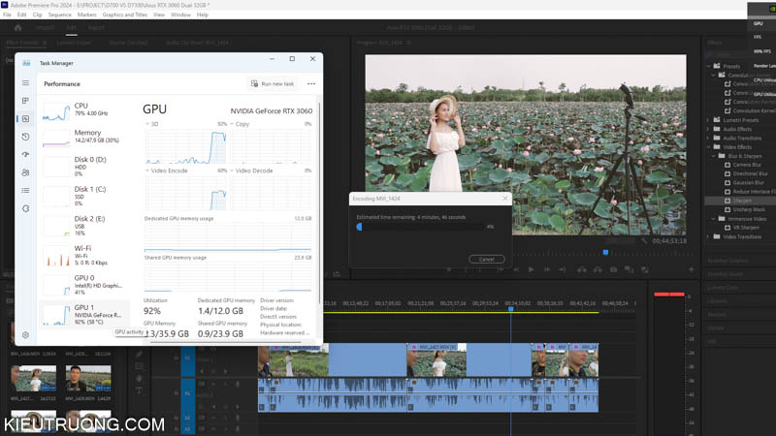776x436 pixels.
Task: Open the Window menu
Action: [180, 15]
